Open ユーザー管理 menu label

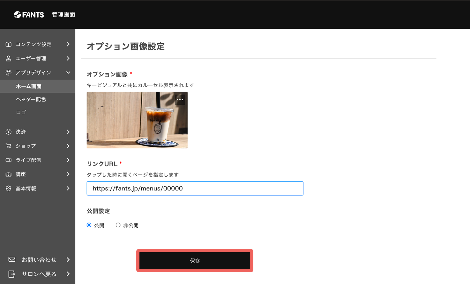tap(31, 59)
